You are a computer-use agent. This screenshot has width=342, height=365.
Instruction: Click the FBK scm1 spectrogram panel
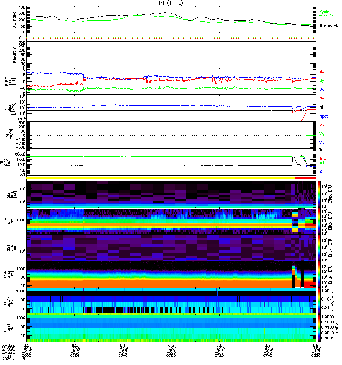[171, 328]
